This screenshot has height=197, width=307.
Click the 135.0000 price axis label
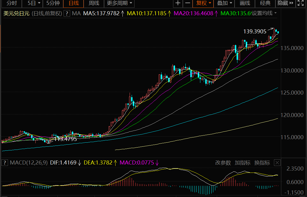(x=292, y=48)
